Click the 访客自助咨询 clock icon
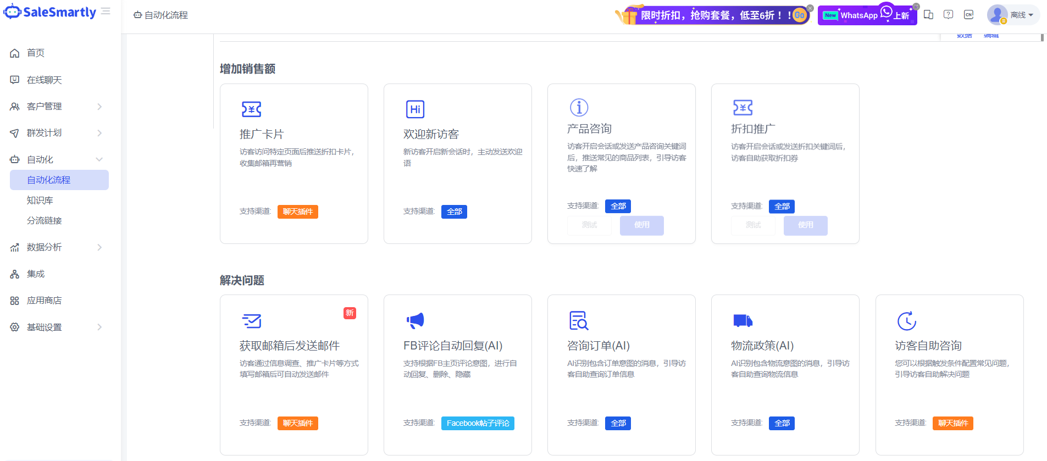Screen dimensions: 1047x461 906,321
